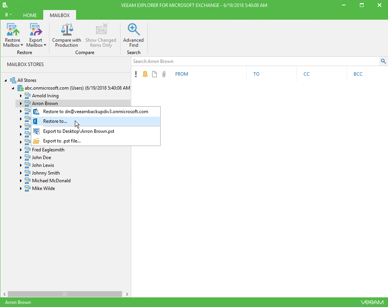Click Mike Wilde mailbox icon
Image resolution: width=388 pixels, height=307 pixels.
[27, 188]
